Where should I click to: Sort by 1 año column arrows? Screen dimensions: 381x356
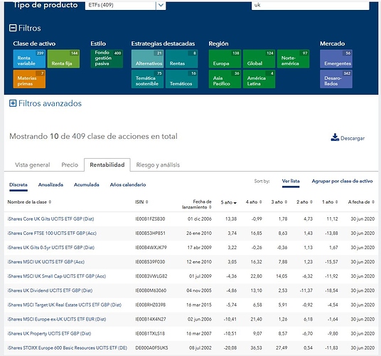point(336,202)
